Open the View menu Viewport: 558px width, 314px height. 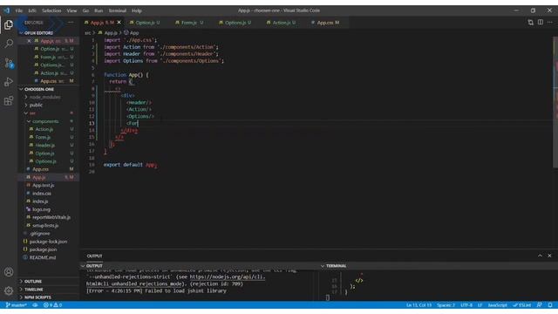tap(71, 10)
